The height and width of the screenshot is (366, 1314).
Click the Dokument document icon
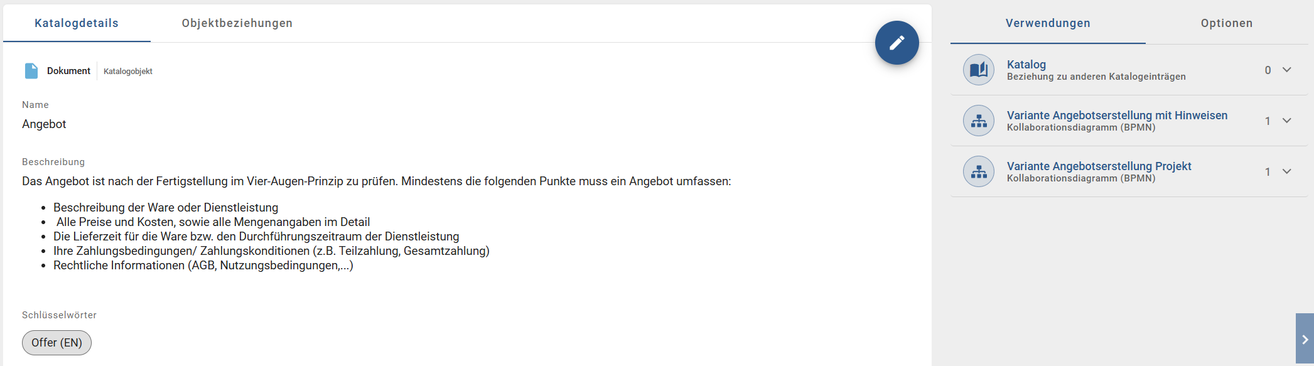pyautogui.click(x=31, y=70)
